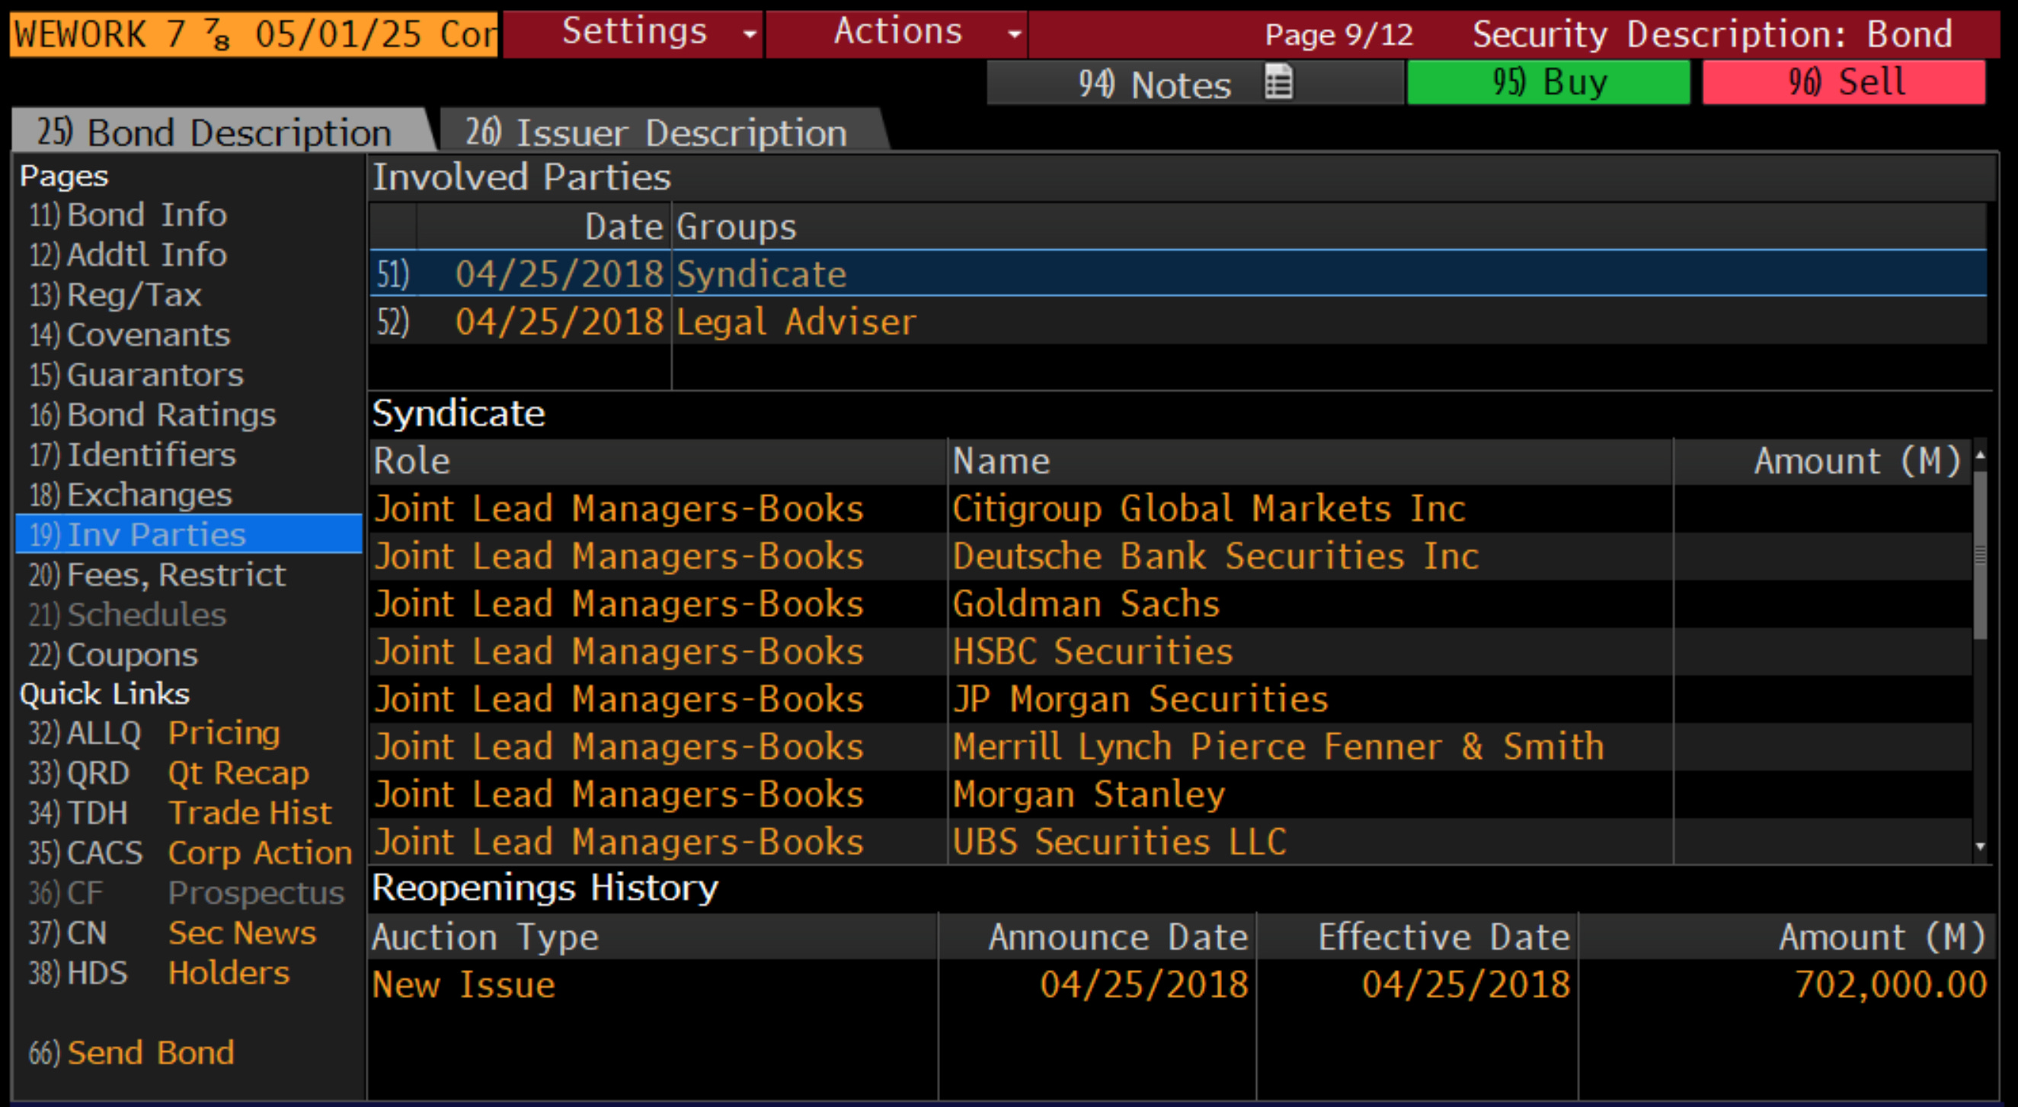Open the Covenants page
The width and height of the screenshot is (2018, 1107).
coord(130,334)
